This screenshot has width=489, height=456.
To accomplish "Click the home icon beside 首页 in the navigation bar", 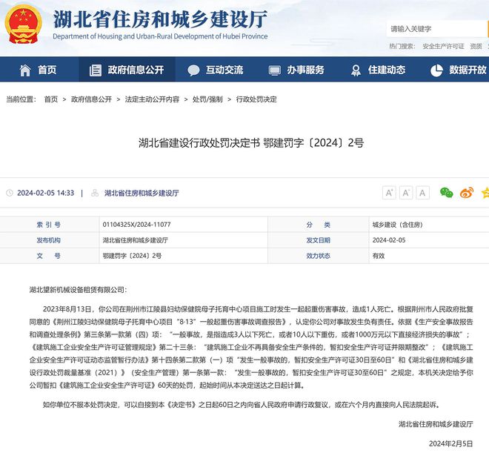I will [x=25, y=70].
